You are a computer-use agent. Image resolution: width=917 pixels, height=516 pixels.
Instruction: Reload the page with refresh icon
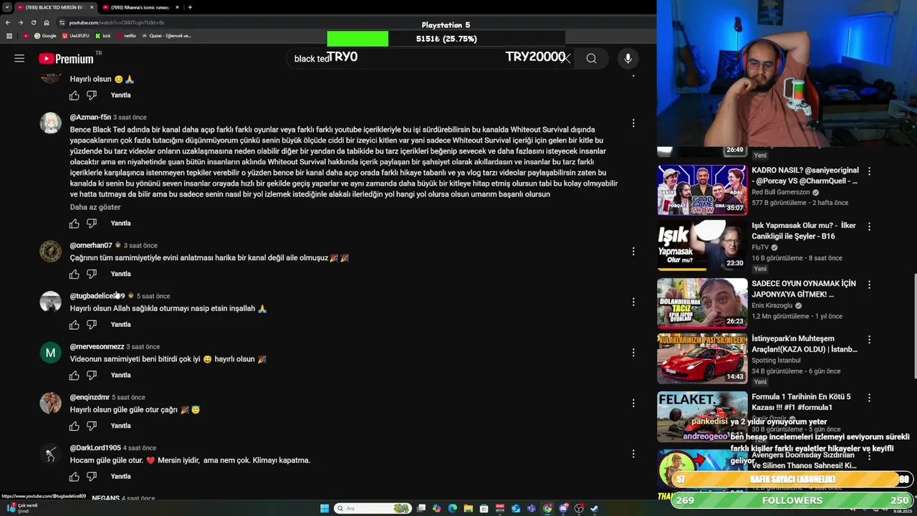click(x=33, y=22)
